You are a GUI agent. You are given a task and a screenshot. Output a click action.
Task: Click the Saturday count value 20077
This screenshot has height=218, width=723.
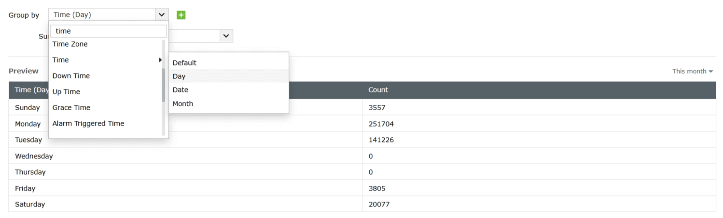tap(379, 205)
